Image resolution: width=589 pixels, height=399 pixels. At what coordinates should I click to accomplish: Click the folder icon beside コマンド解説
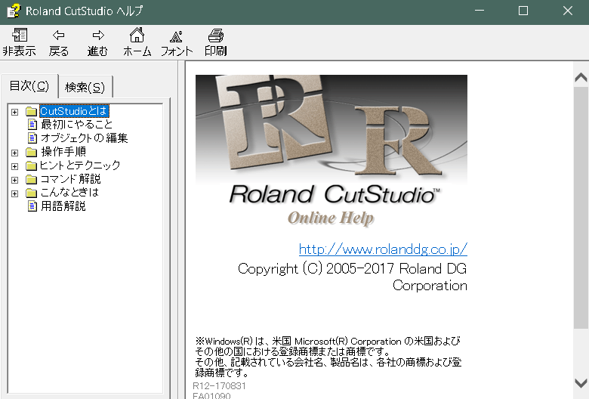pos(31,179)
